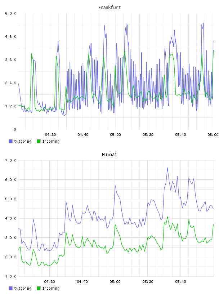The image size is (219, 294).
Task: Click the green Incoming swatch in Frankfurt legend
Action: click(39, 141)
